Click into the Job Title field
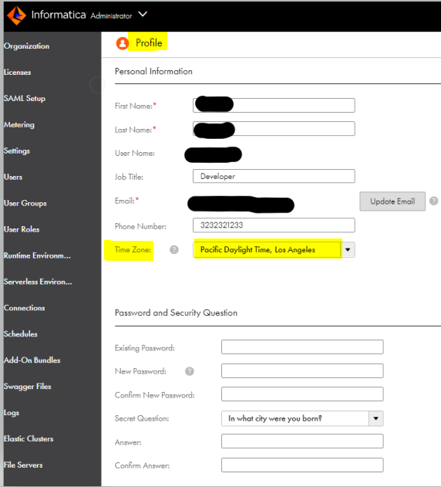This screenshot has height=487, width=441. pos(274,176)
